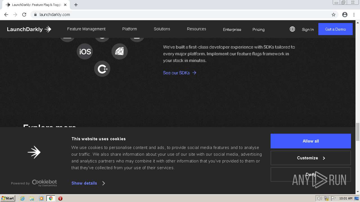360x202 pixels.
Task: Open the language globe icon
Action: point(292,29)
